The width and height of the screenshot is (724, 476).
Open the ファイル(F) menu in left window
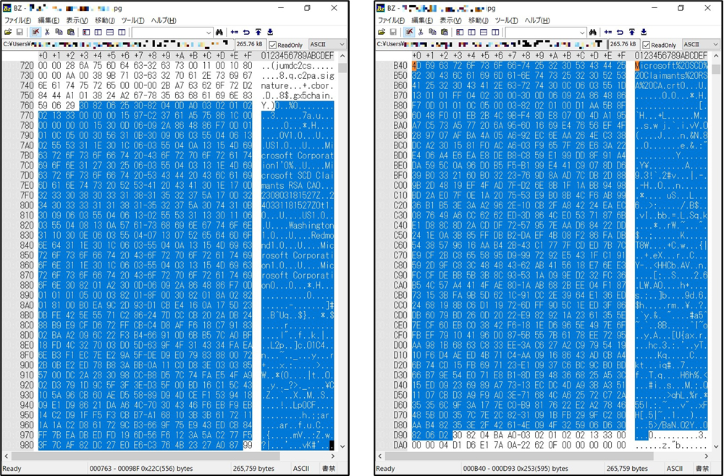(x=17, y=20)
